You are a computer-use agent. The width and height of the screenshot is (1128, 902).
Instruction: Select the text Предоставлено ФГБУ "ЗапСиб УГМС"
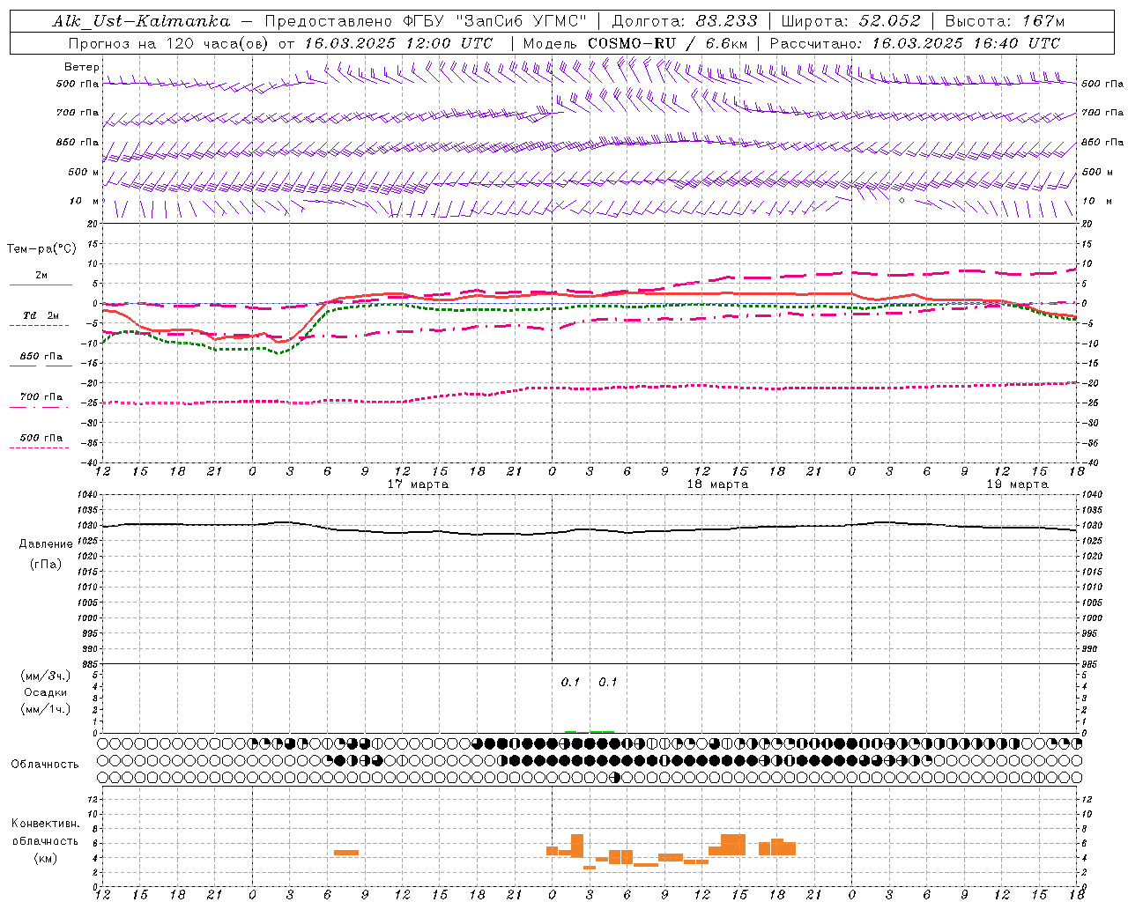coord(426,21)
